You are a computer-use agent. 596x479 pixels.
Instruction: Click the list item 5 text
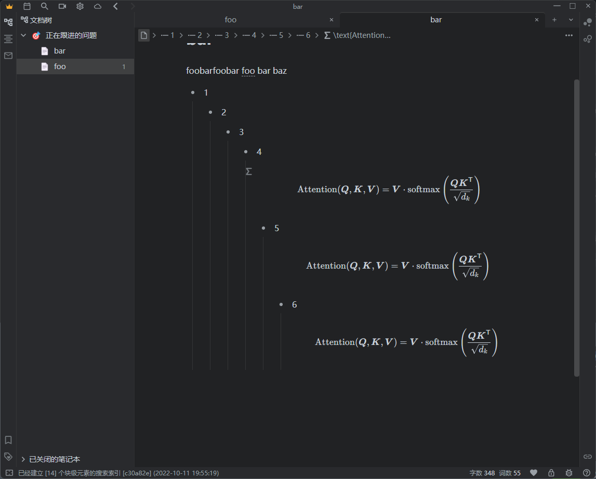(277, 228)
